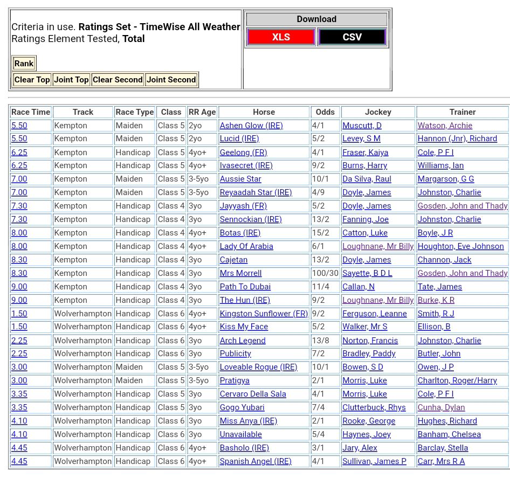Download ratings as XLS file
510x478 pixels.
point(281,37)
